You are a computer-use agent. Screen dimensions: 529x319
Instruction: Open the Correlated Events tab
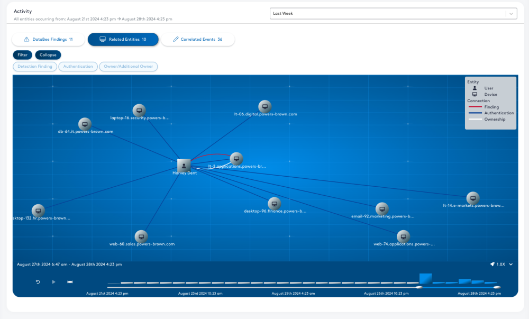198,40
